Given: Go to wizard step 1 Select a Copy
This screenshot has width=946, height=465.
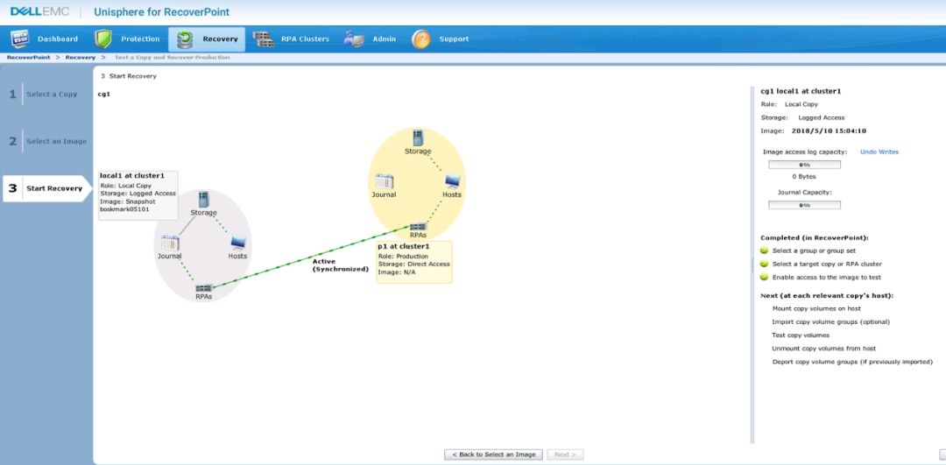Looking at the screenshot, I should click(x=47, y=94).
